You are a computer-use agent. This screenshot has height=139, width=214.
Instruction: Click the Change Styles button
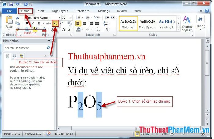pyautogui.click(x=187, y=24)
